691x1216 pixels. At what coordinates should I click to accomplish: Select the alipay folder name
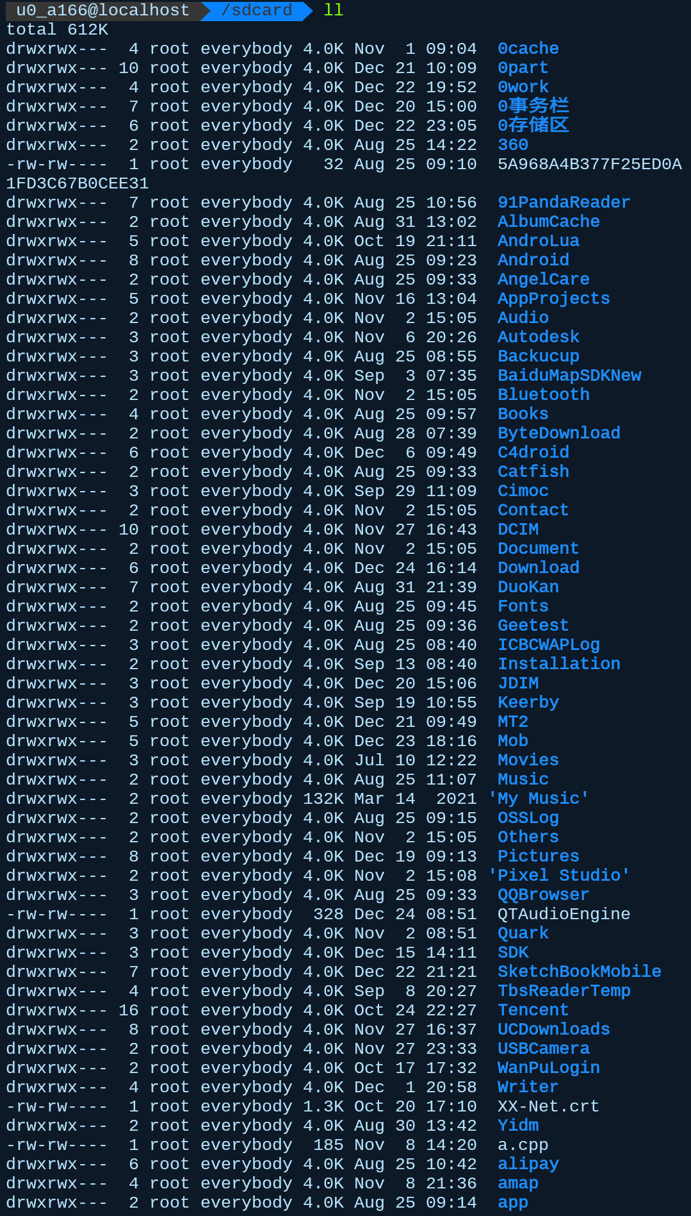coord(528,1164)
